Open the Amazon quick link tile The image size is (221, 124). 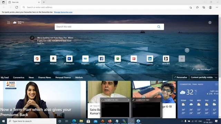coord(53,59)
